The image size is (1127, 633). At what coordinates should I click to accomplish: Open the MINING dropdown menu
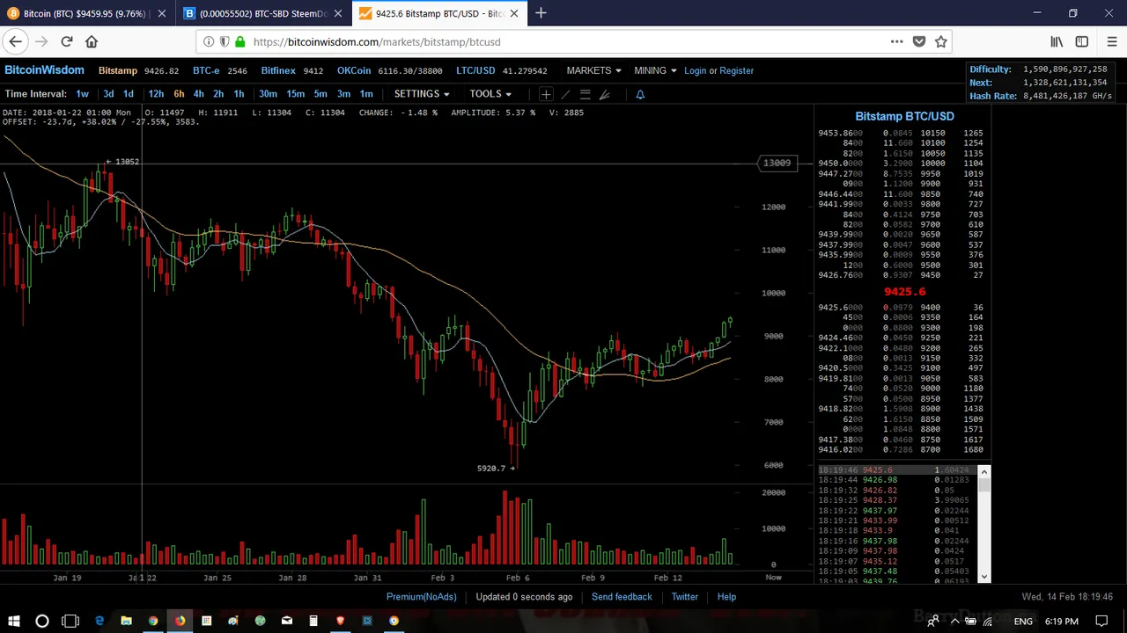[x=655, y=70]
